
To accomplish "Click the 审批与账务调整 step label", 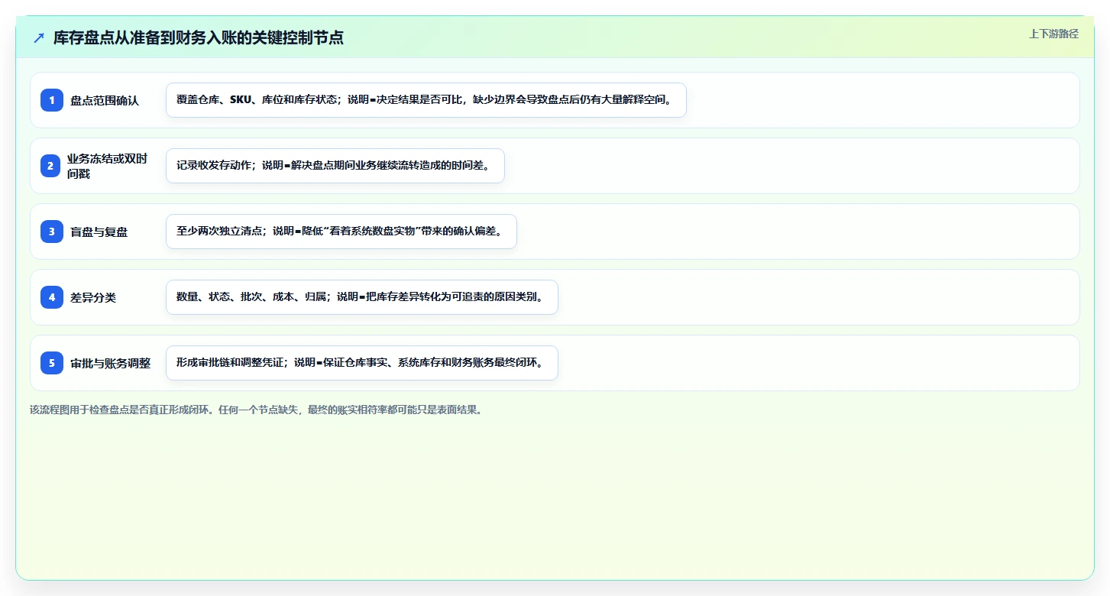I will click(x=110, y=363).
